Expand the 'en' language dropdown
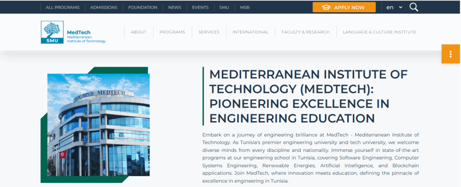 (x=394, y=8)
